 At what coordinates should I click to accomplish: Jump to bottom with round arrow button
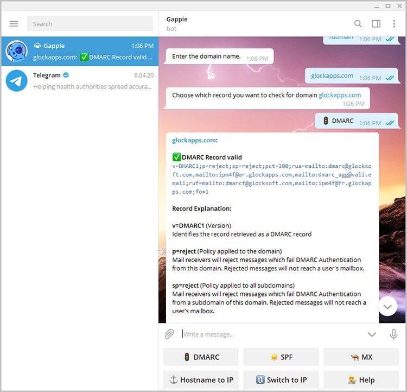coord(387,307)
